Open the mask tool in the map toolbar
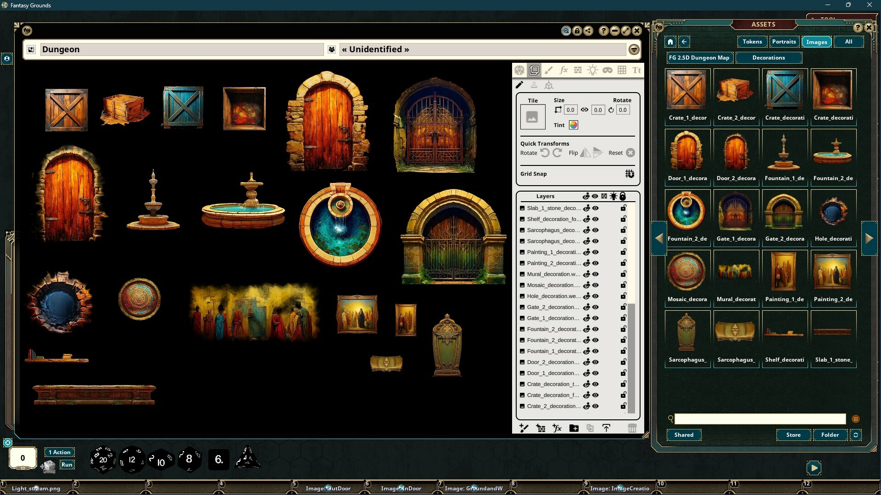The width and height of the screenshot is (881, 495). coord(608,70)
